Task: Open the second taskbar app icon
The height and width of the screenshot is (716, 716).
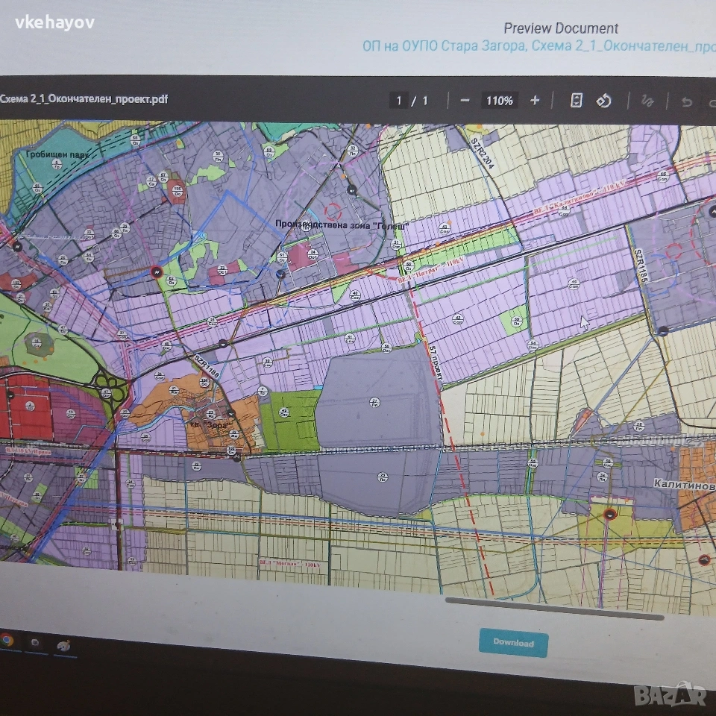Action: pyautogui.click(x=34, y=642)
